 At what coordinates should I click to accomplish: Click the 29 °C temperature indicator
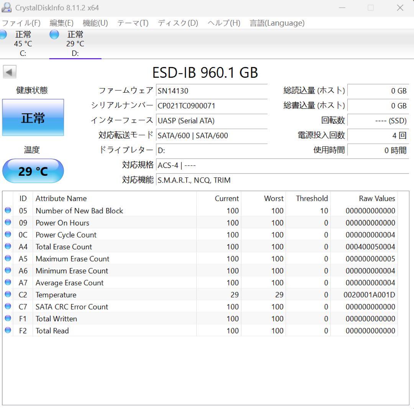pos(33,171)
